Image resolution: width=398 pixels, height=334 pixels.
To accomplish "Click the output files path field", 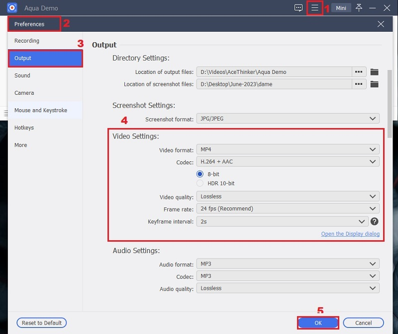I will pos(274,72).
